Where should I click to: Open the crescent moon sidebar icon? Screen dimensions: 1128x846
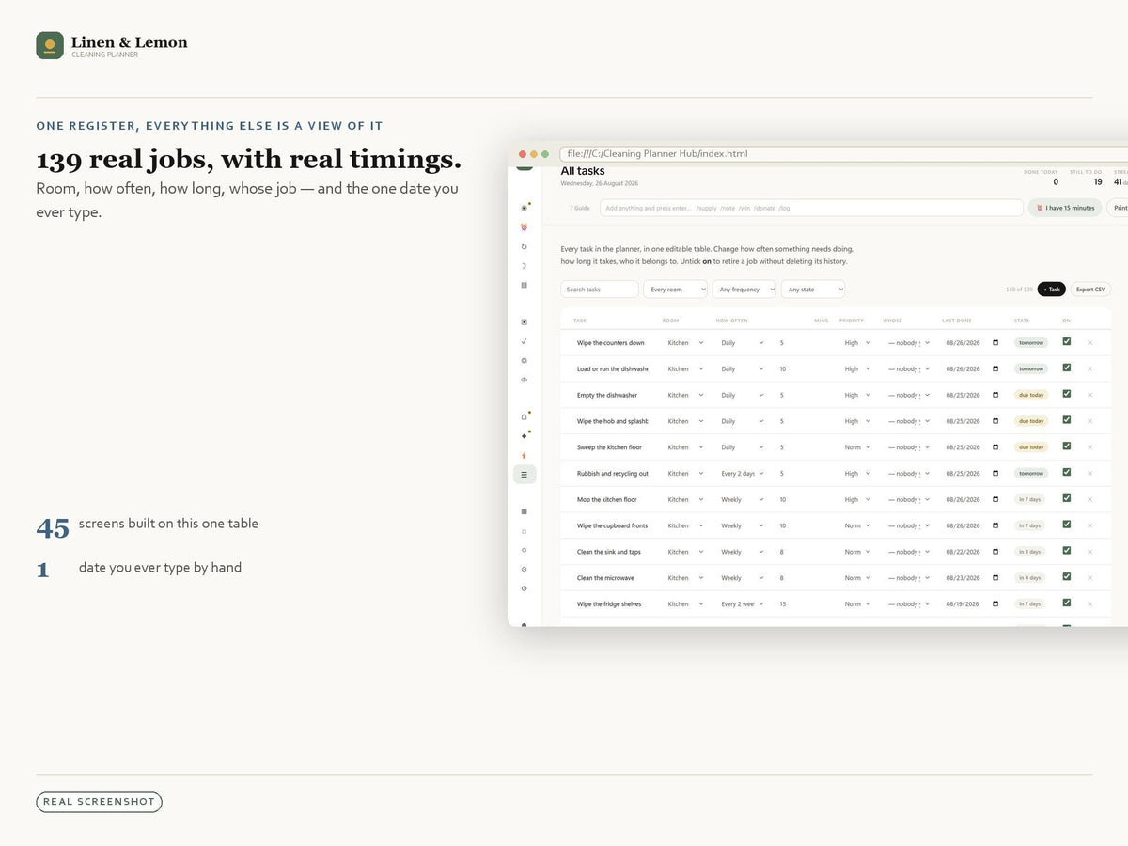(525, 266)
